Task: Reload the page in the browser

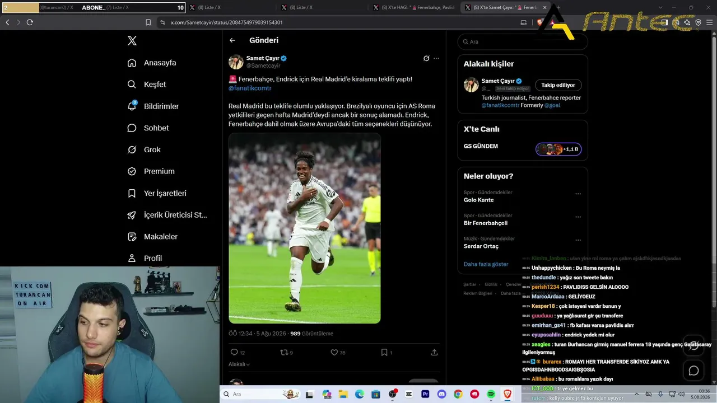Action: (30, 22)
